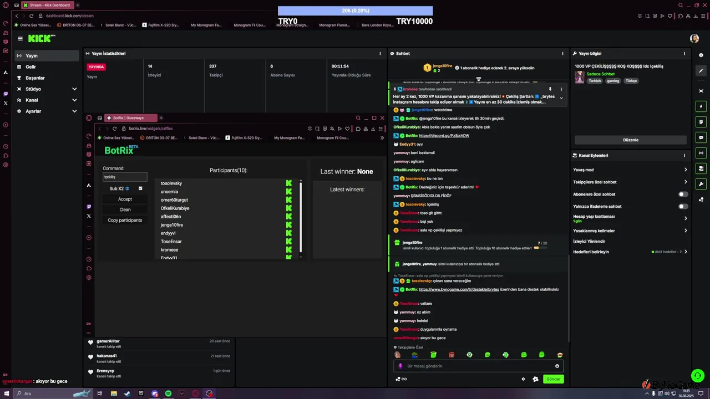Expand the Stüdyo sidebar section
The width and height of the screenshot is (710, 399).
[x=74, y=89]
